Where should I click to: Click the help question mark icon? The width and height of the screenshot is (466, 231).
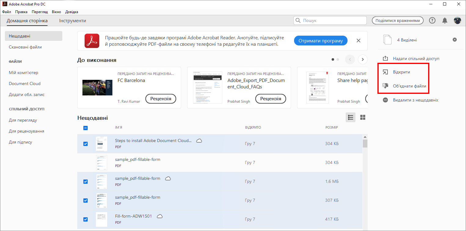pos(432,20)
